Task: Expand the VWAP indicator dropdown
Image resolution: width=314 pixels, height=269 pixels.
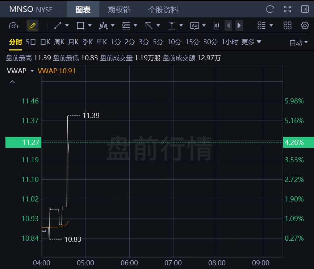Action: [32, 71]
